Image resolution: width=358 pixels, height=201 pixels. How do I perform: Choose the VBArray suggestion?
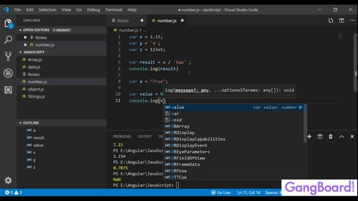pos(234,126)
